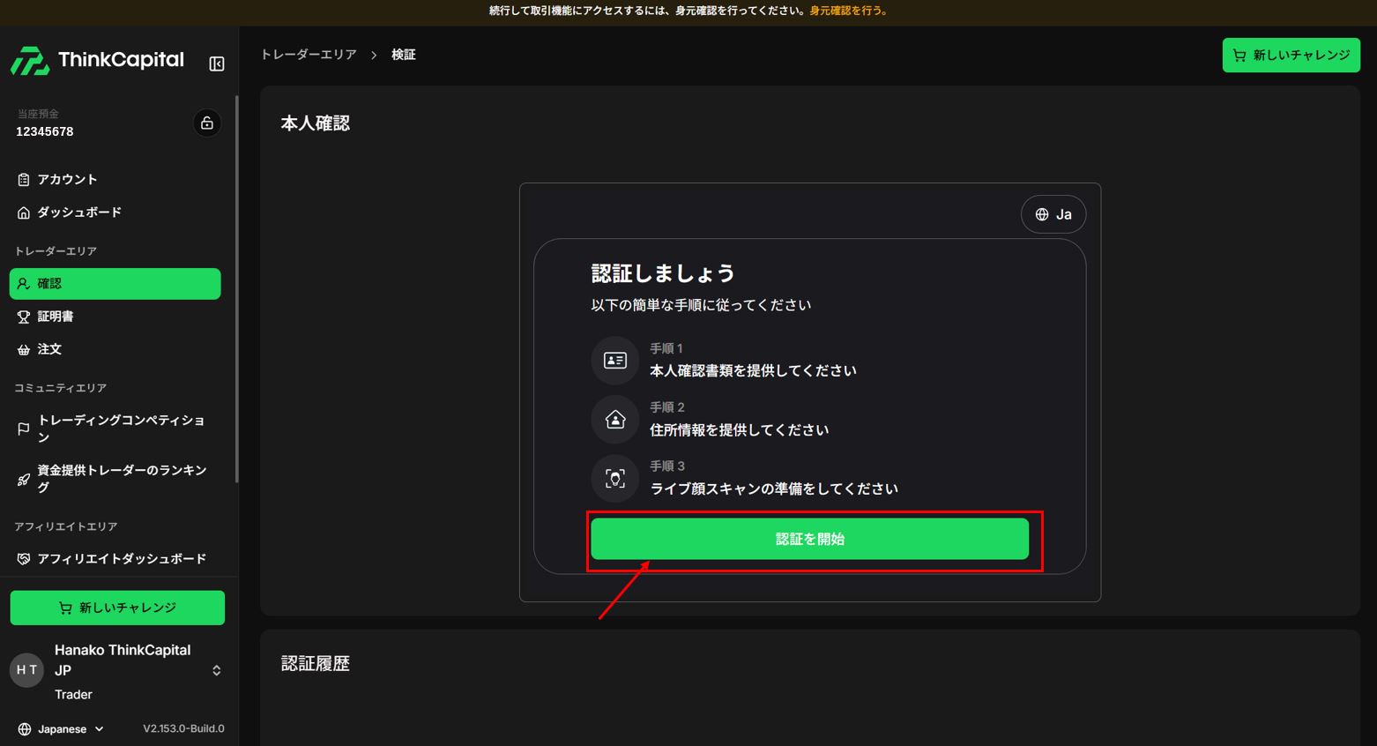1377x746 pixels.
Task: Go to ダッシュボード in the sidebar
Action: [79, 213]
